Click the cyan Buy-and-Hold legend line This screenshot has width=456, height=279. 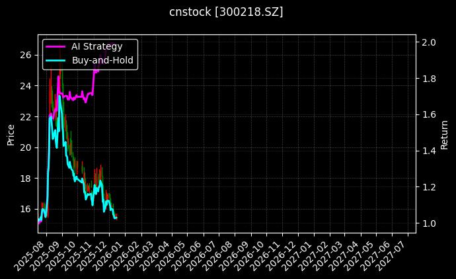pos(56,60)
